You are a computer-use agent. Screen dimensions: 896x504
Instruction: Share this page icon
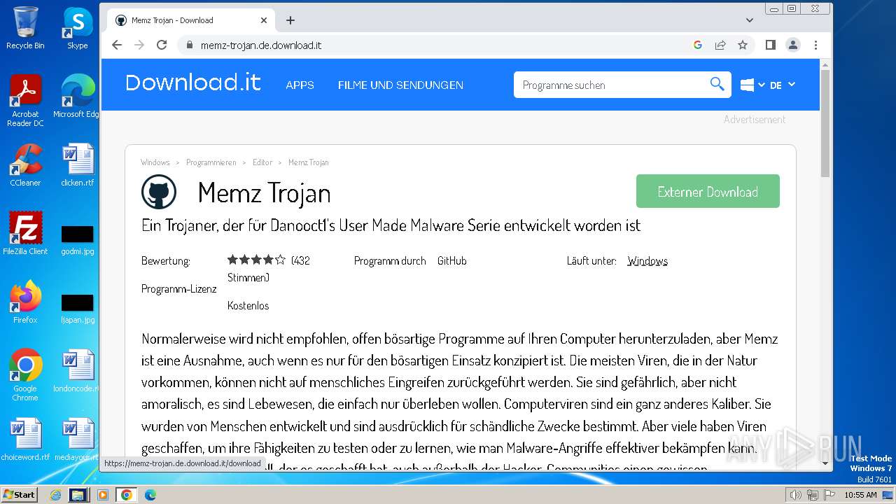click(x=720, y=45)
